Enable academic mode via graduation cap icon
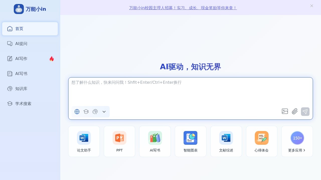This screenshot has height=180, width=321. pos(86,111)
